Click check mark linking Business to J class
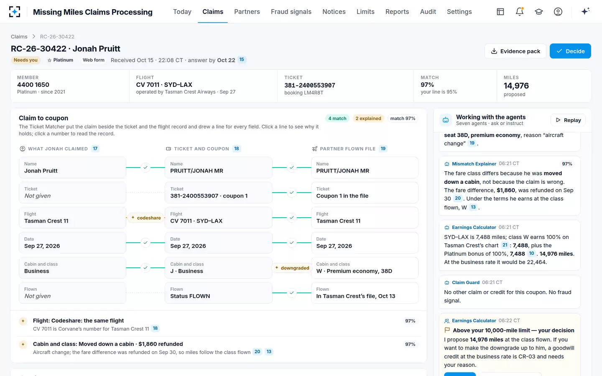Screen dimensions: 602x376 145,268
